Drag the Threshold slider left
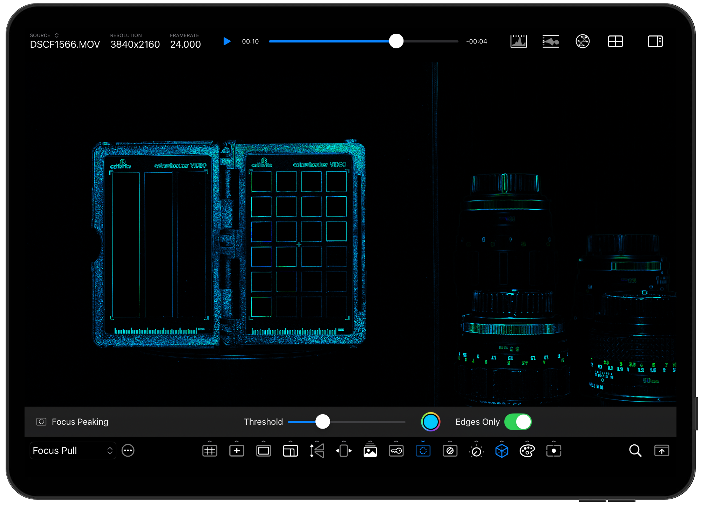This screenshot has height=505, width=701. pyautogui.click(x=322, y=422)
